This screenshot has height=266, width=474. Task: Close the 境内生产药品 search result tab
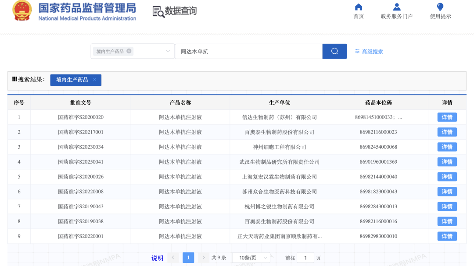pyautogui.click(x=95, y=80)
